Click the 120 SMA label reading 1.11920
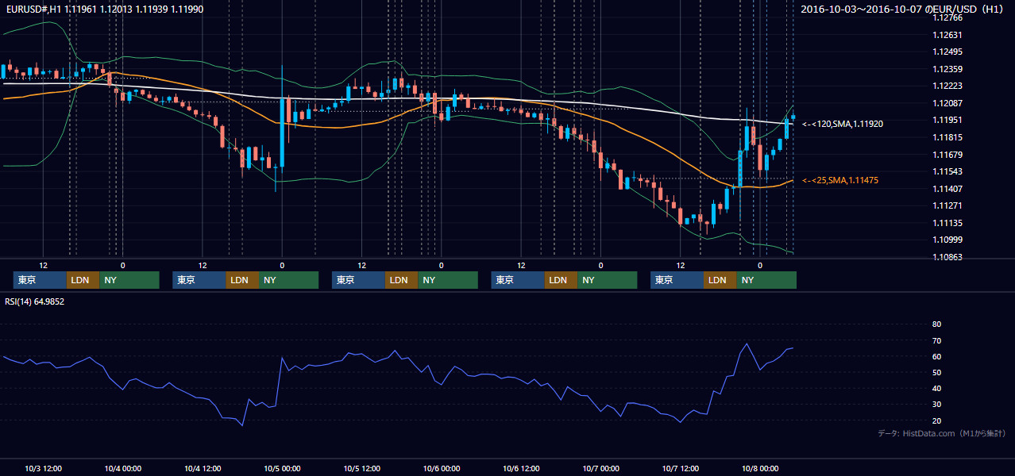Screen dimensions: 1015x476 (843, 124)
